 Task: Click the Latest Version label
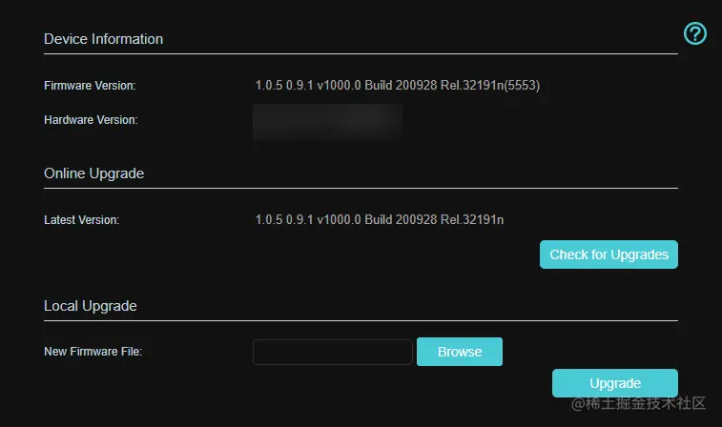point(81,220)
